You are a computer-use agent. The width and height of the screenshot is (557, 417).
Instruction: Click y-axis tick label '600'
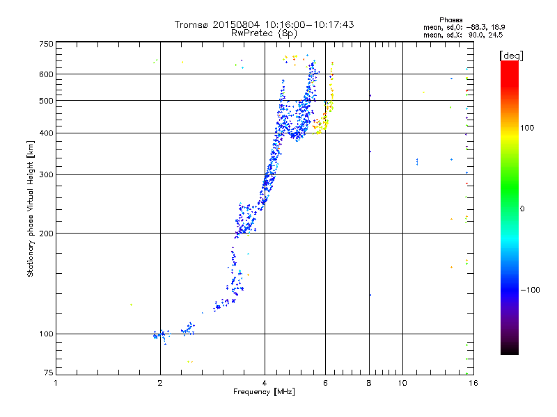click(47, 74)
